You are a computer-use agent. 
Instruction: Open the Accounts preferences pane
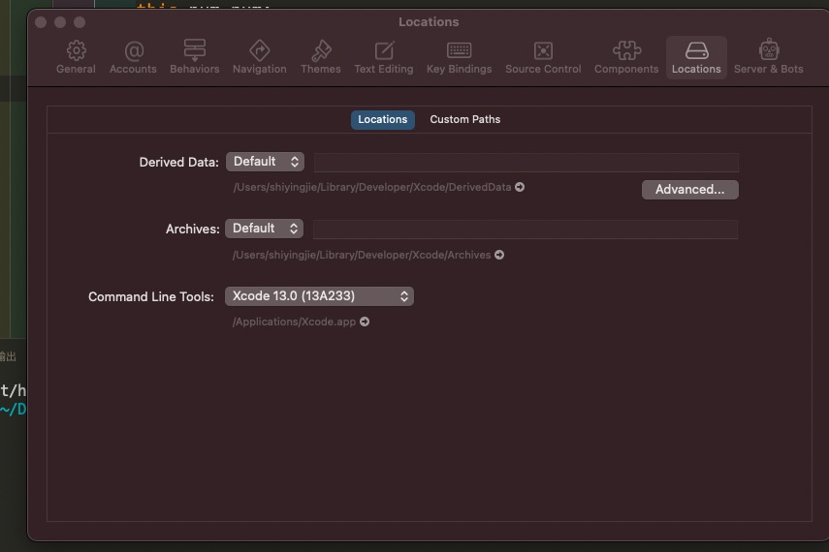(133, 57)
